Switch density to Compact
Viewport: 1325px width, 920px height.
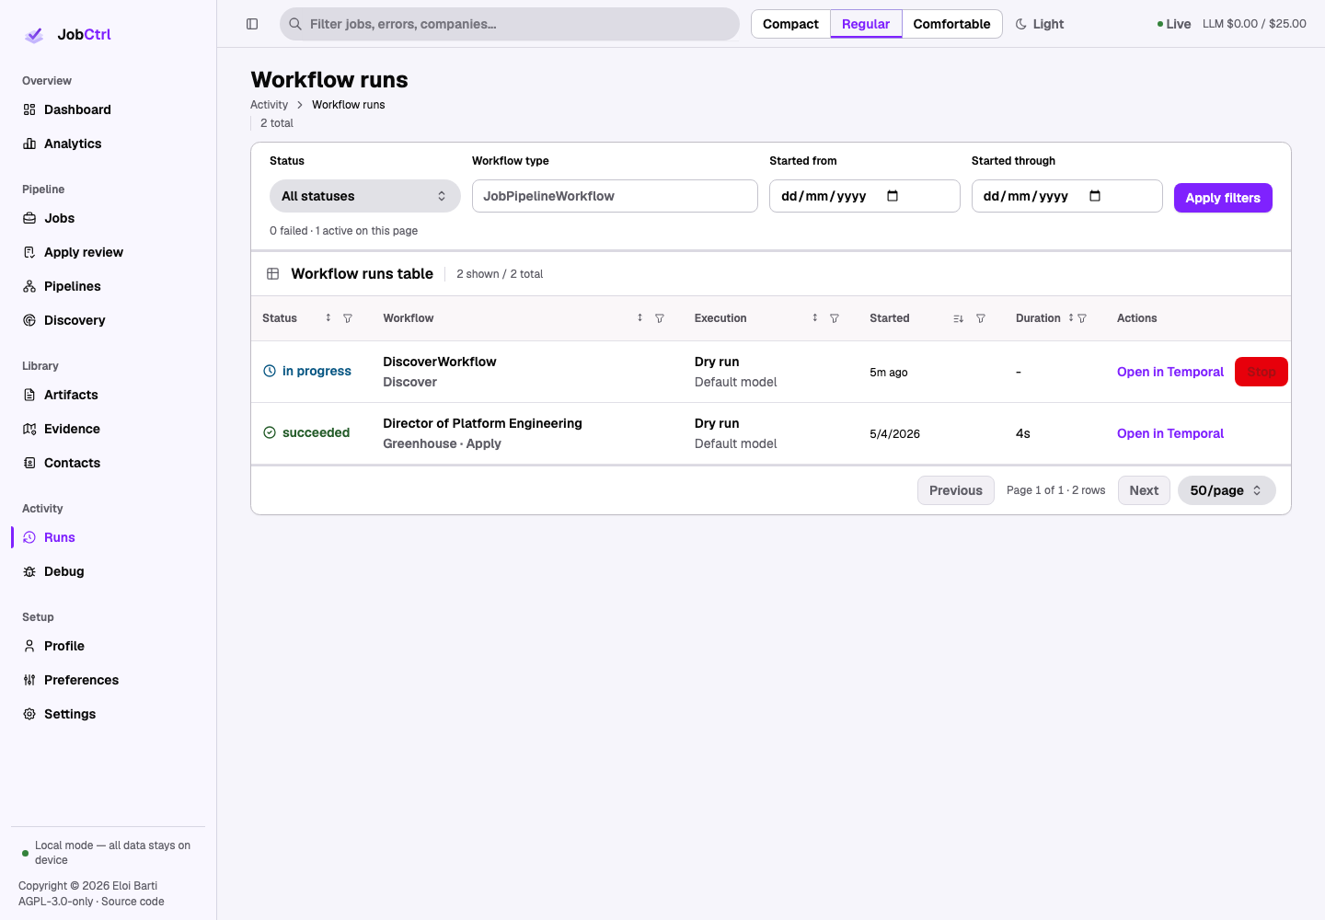(x=790, y=24)
